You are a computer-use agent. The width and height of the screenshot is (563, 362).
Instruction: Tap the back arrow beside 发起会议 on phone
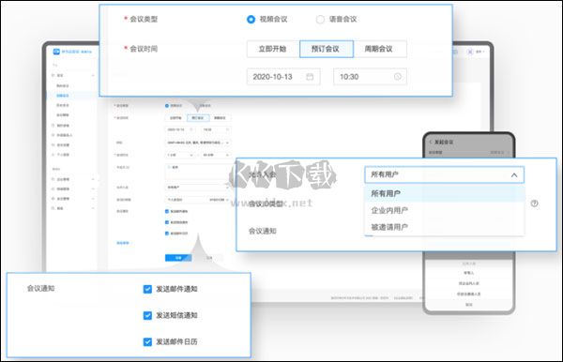[431, 142]
